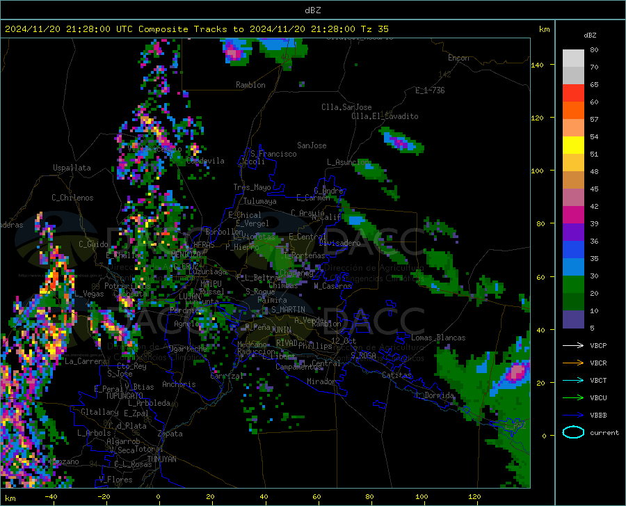Click the white VBCP arrow legend icon

tap(573, 345)
